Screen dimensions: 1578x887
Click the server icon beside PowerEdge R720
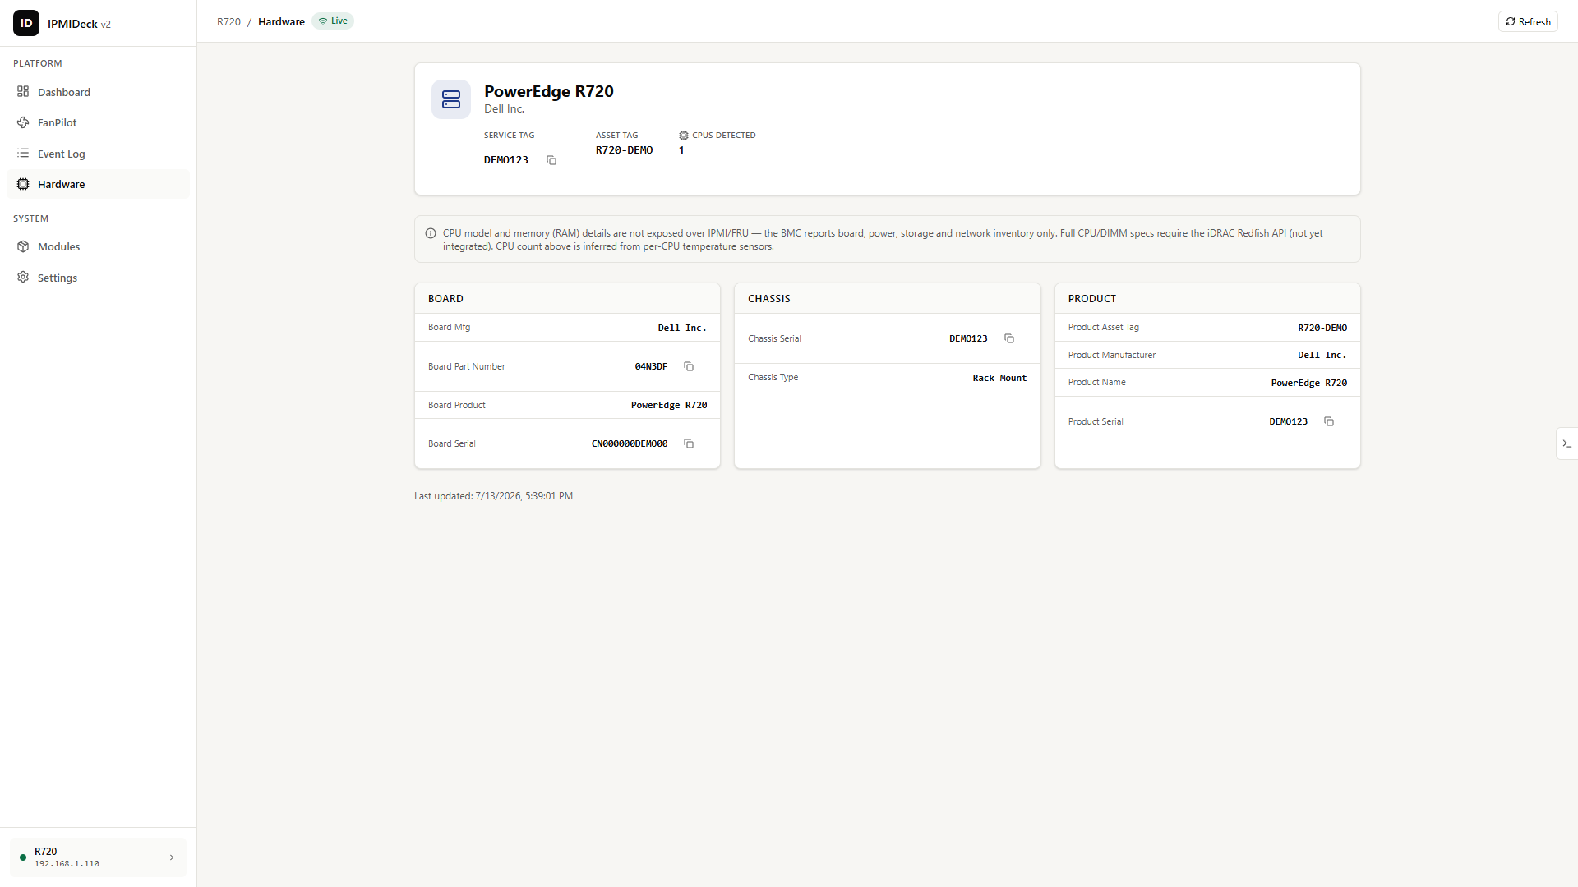pos(451,99)
